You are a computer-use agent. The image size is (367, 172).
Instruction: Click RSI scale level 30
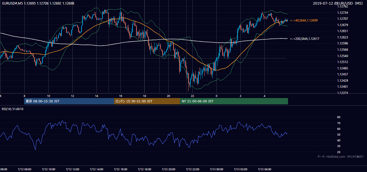pos(339,146)
